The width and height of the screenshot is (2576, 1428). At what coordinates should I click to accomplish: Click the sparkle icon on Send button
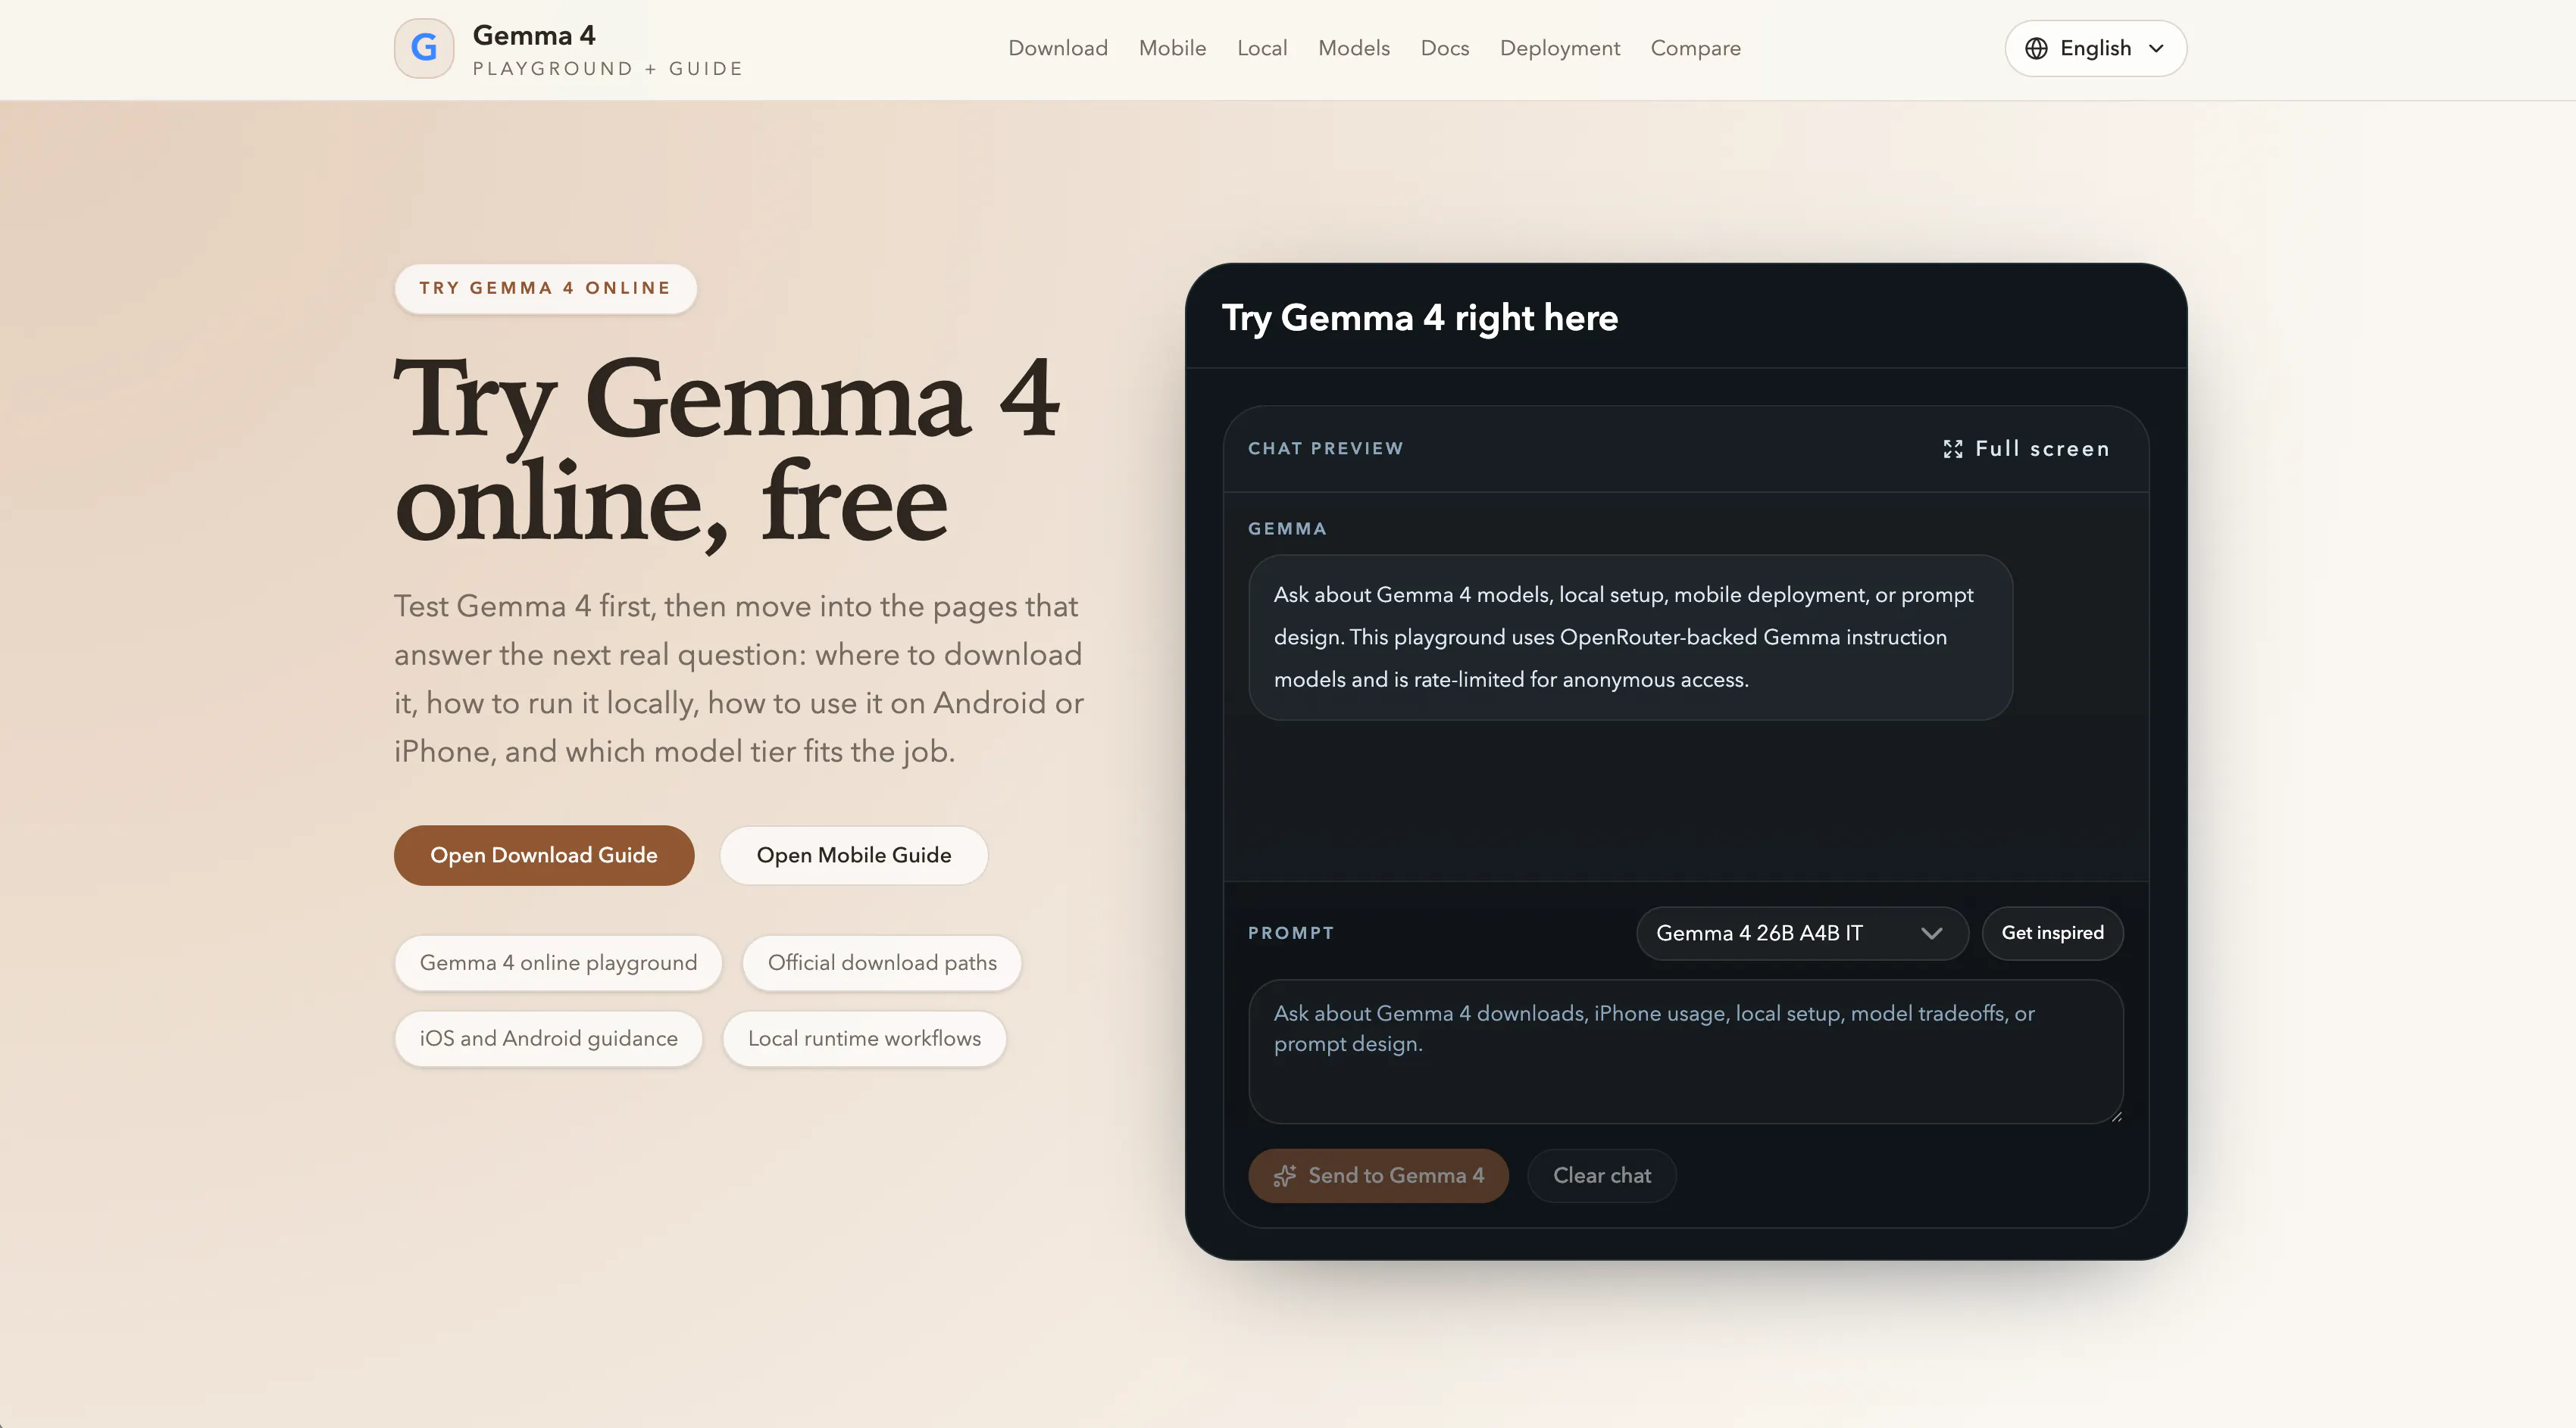click(1285, 1175)
